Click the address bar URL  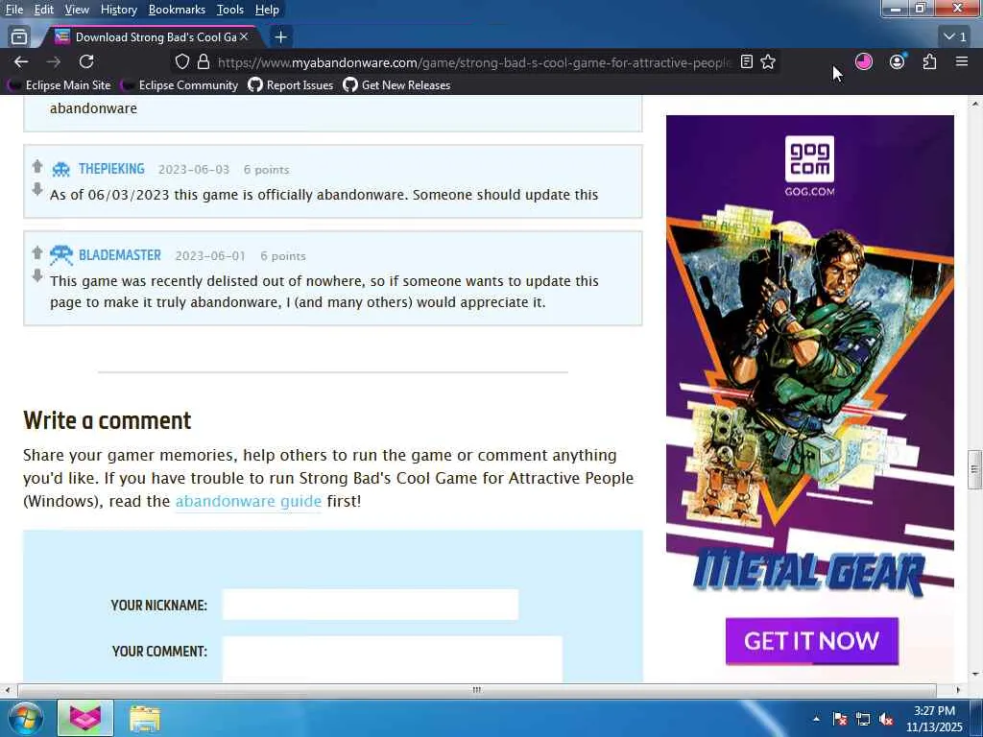(474, 62)
